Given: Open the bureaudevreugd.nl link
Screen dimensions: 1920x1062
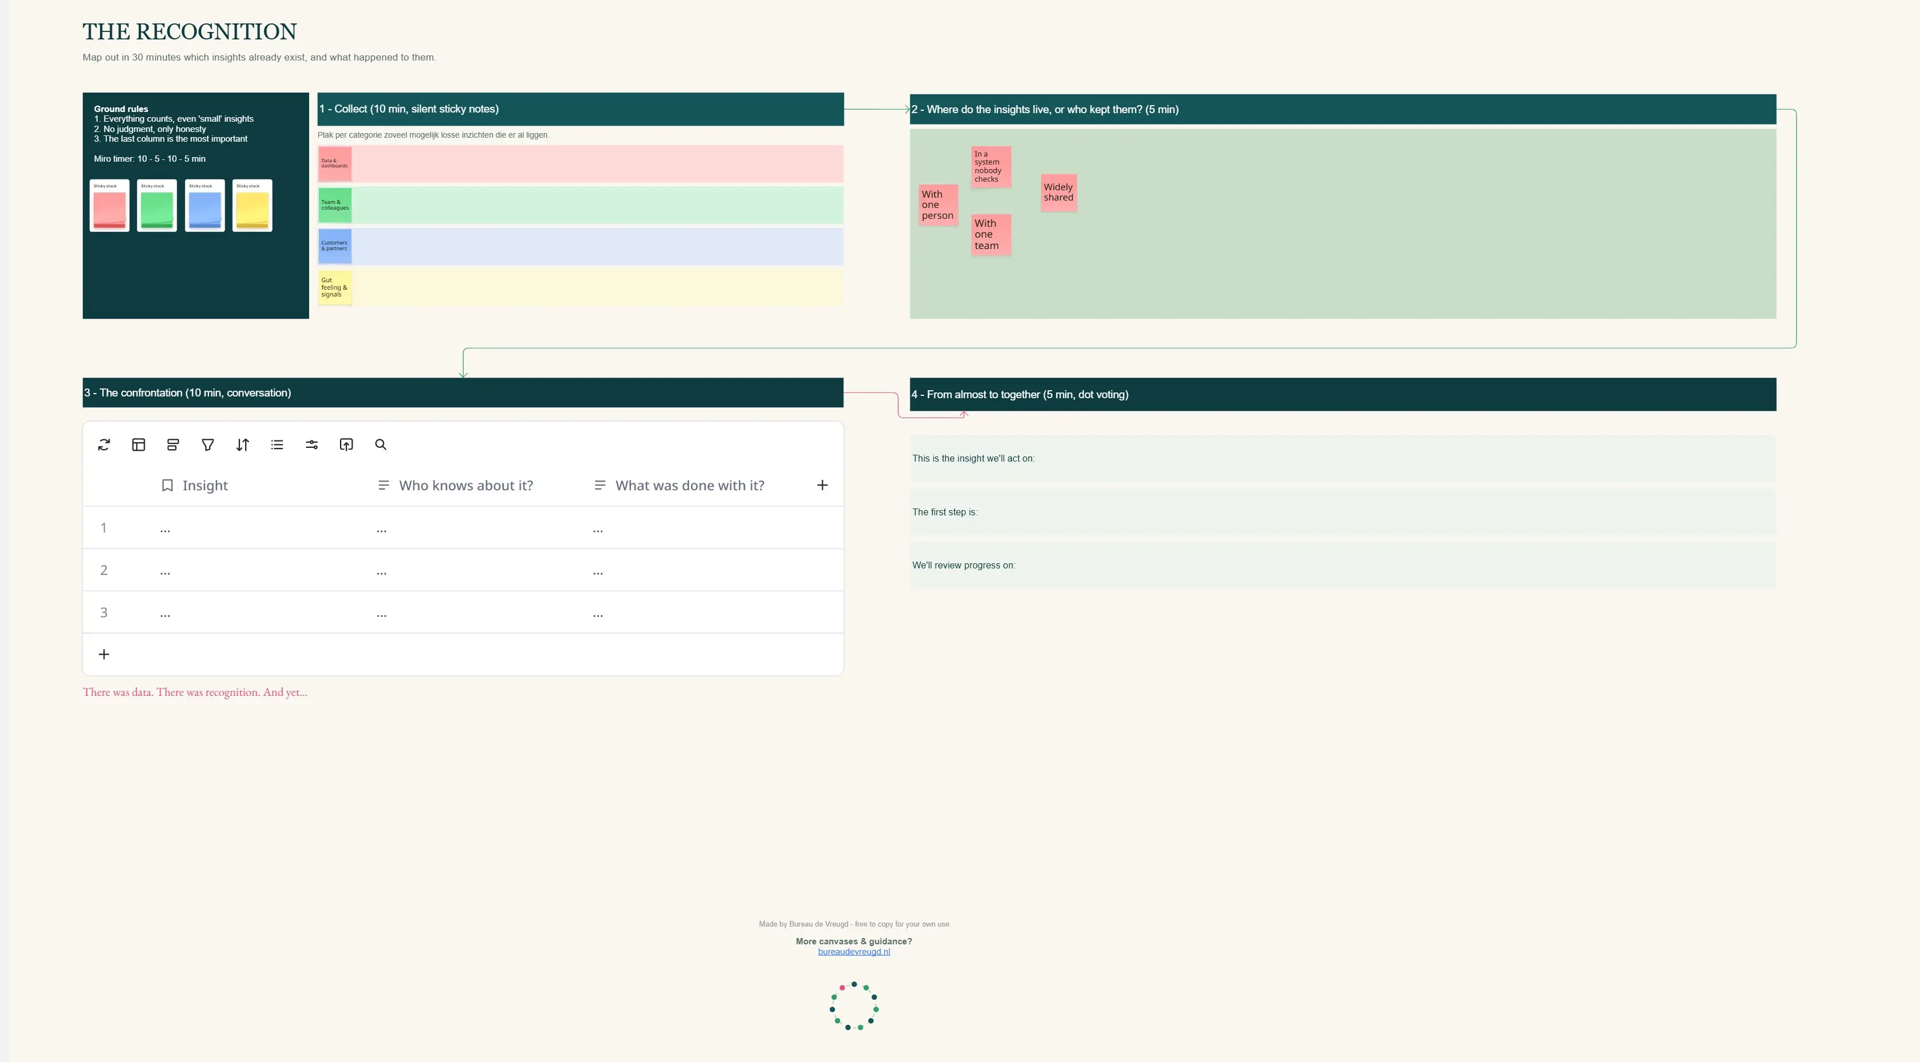Looking at the screenshot, I should coord(854,952).
